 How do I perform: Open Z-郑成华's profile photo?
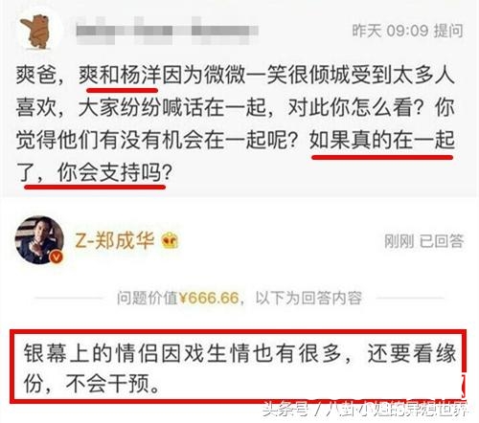tap(39, 240)
